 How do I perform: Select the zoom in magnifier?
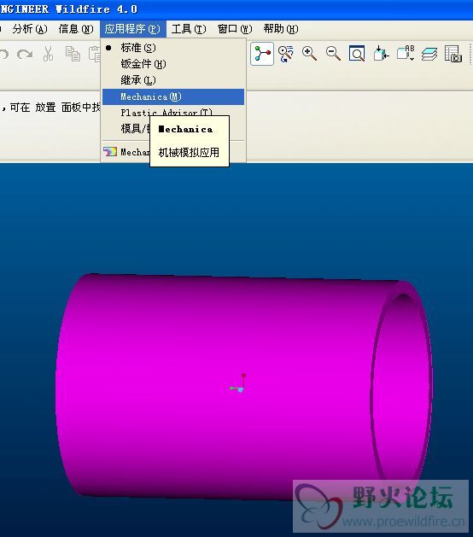[309, 54]
